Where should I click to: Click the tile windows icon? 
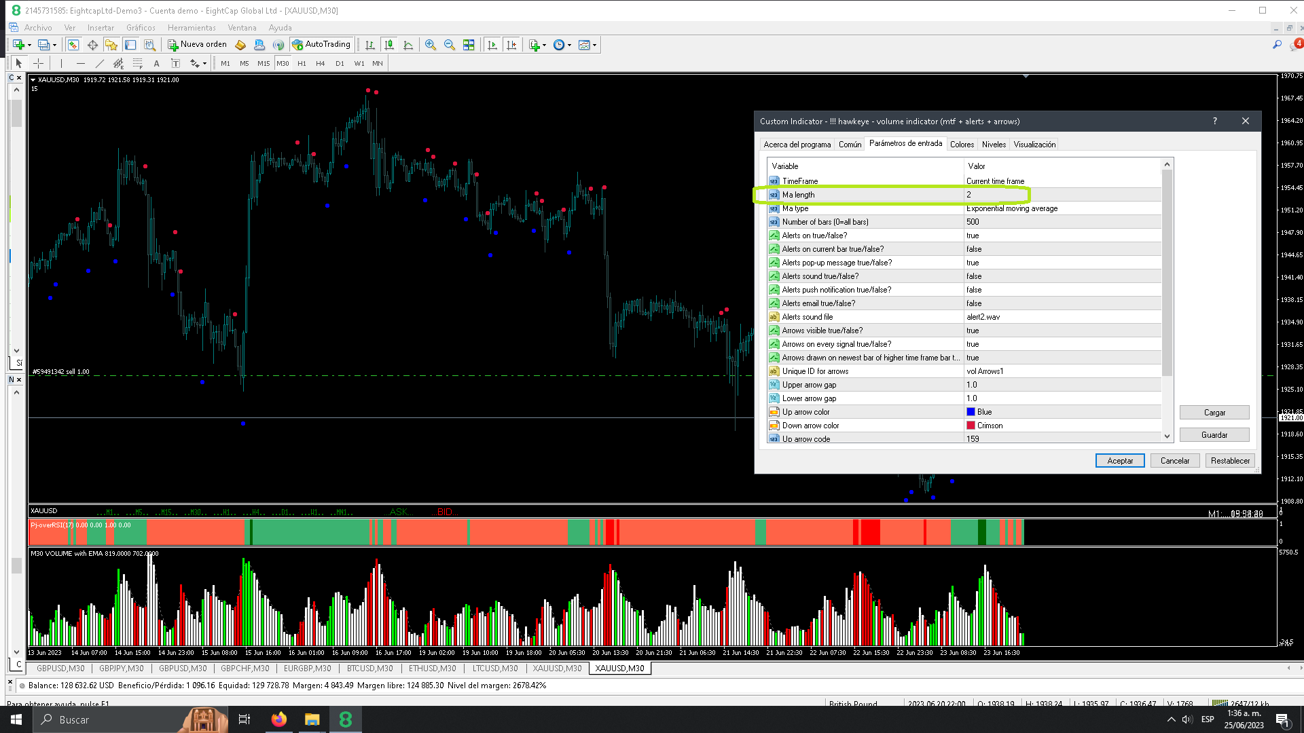tap(469, 45)
